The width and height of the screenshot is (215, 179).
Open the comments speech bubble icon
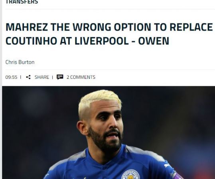click(x=60, y=77)
